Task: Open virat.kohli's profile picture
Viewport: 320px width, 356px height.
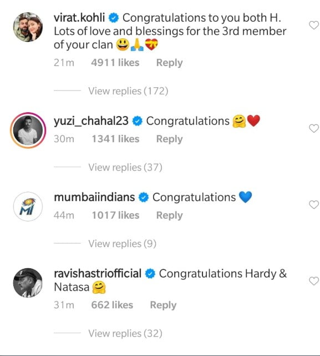Action: 28,27
